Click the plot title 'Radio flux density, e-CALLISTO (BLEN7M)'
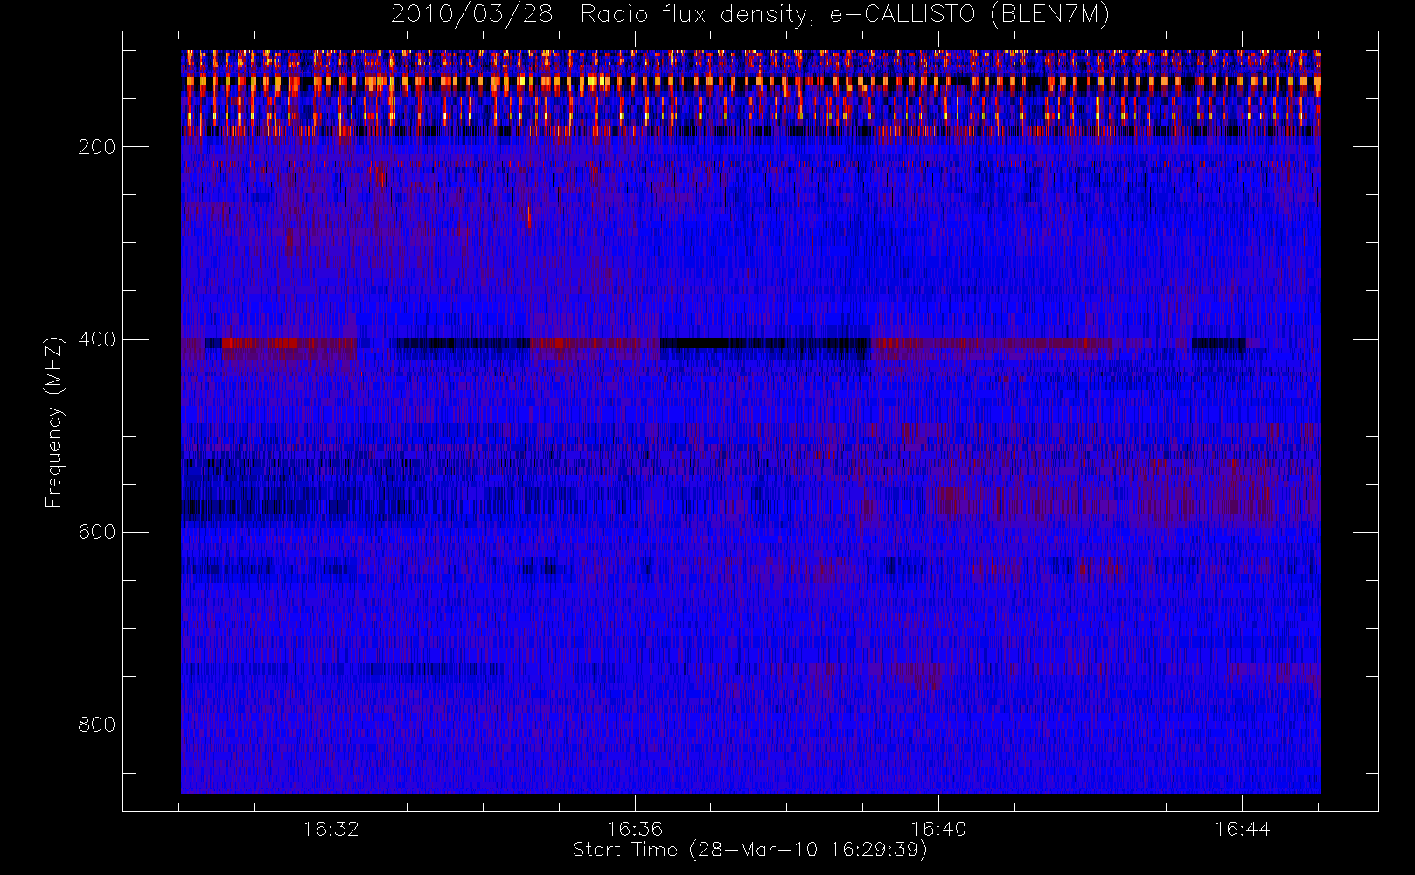Image resolution: width=1415 pixels, height=875 pixels. pos(845,15)
